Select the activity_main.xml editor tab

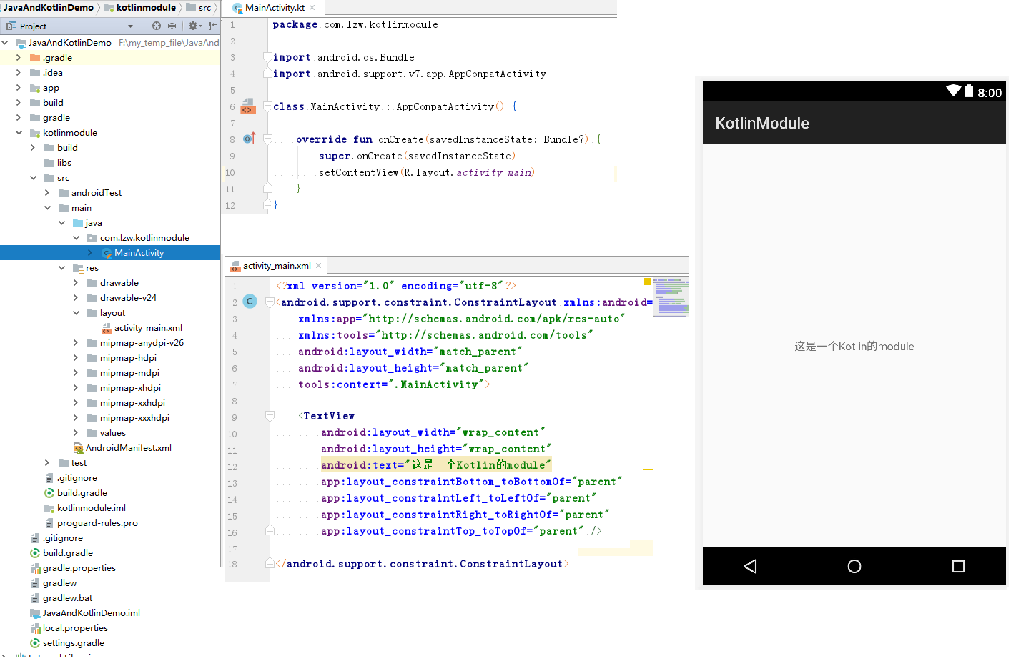point(276,266)
